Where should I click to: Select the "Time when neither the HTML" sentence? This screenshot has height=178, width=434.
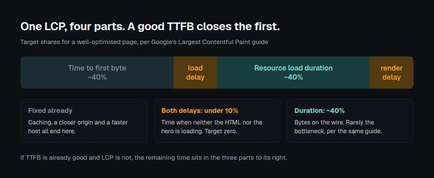(x=212, y=126)
